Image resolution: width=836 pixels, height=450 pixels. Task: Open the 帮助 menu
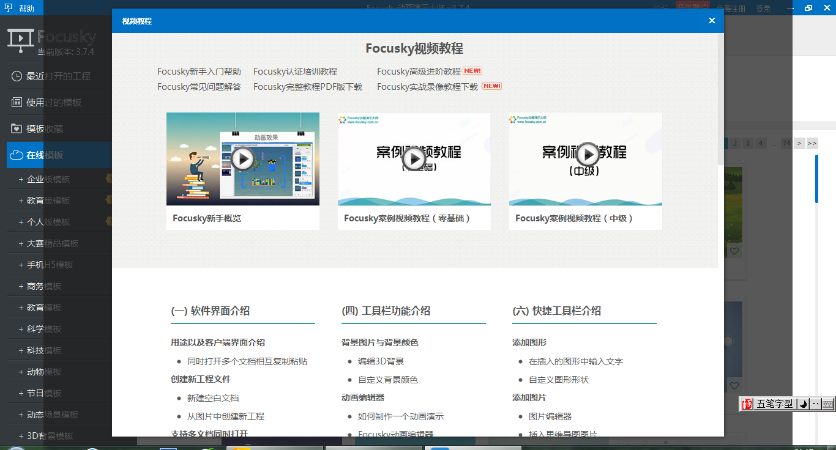(27, 8)
